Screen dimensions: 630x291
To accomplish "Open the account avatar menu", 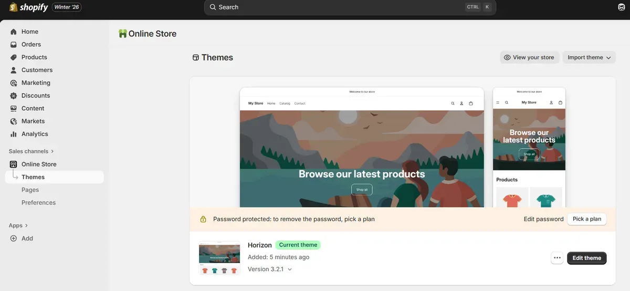I will click(x=622, y=7).
